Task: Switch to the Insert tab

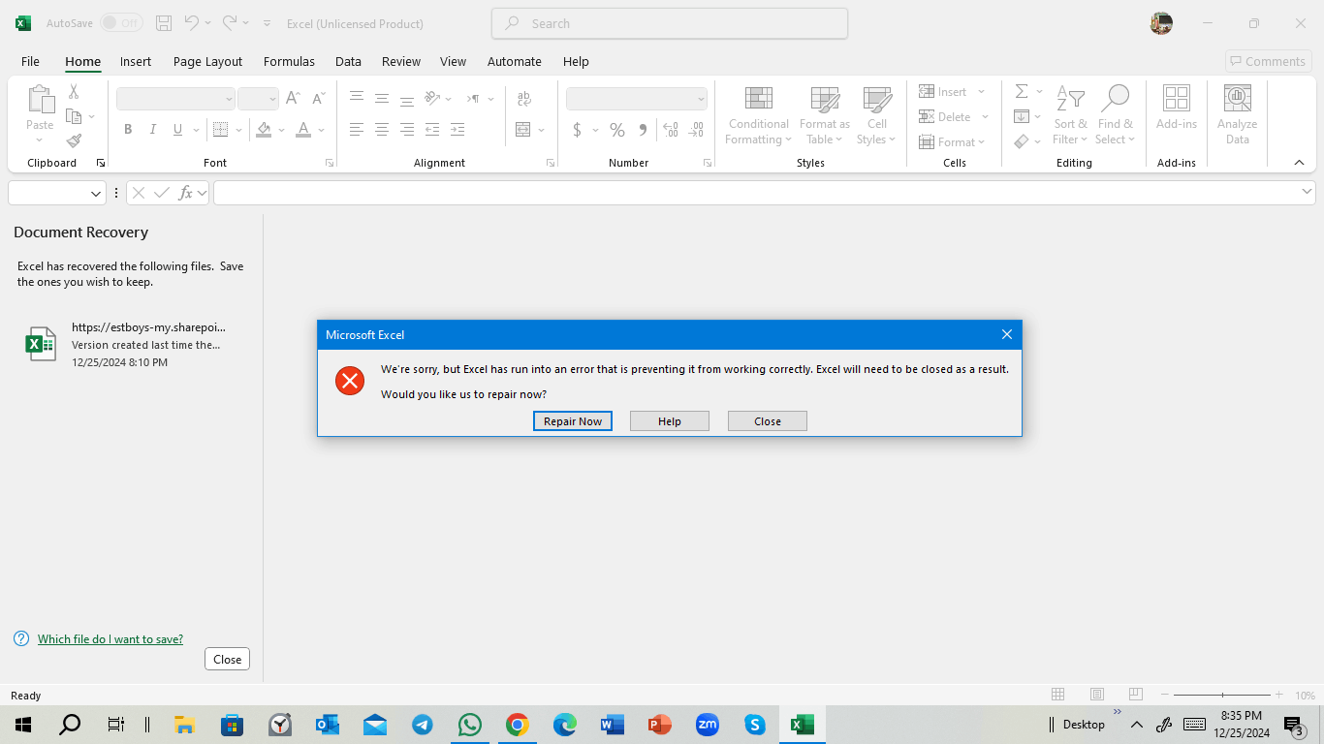Action: click(136, 61)
